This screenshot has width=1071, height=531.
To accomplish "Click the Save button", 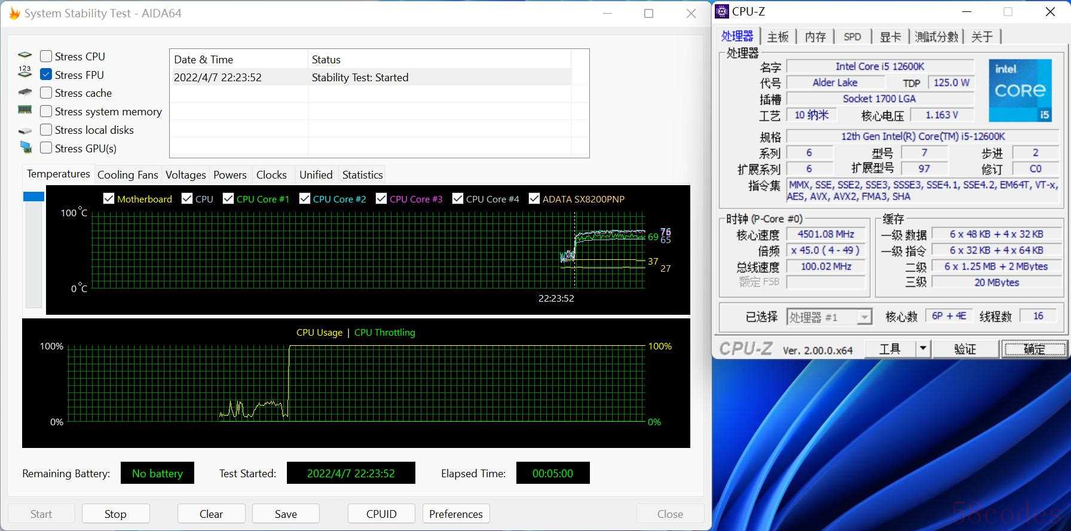I will pos(286,514).
